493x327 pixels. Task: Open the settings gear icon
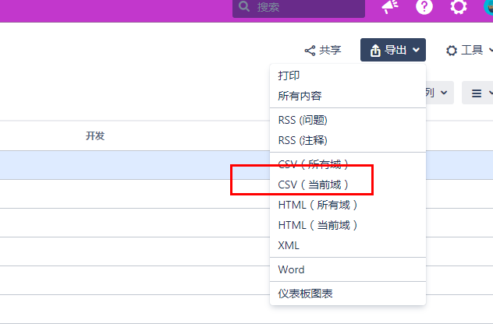click(x=458, y=7)
